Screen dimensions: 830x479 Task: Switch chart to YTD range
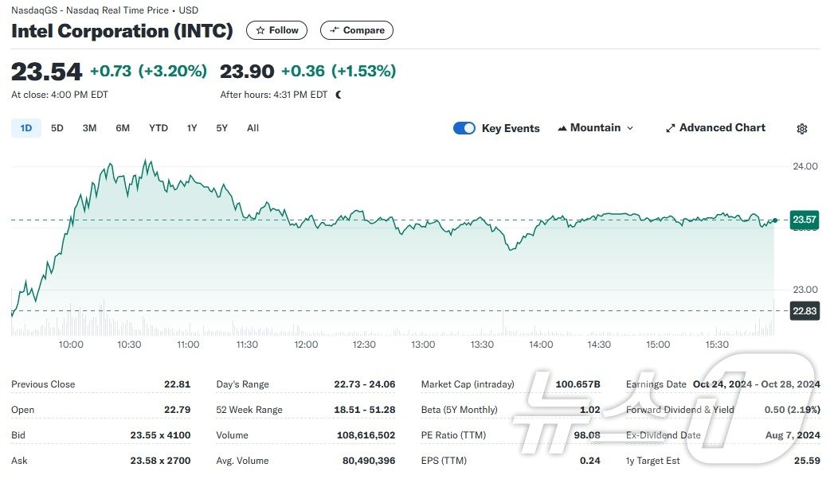click(159, 128)
